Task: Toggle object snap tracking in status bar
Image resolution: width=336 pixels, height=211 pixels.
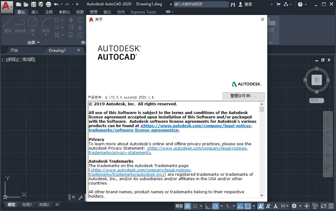Action: pyautogui.click(x=240, y=206)
